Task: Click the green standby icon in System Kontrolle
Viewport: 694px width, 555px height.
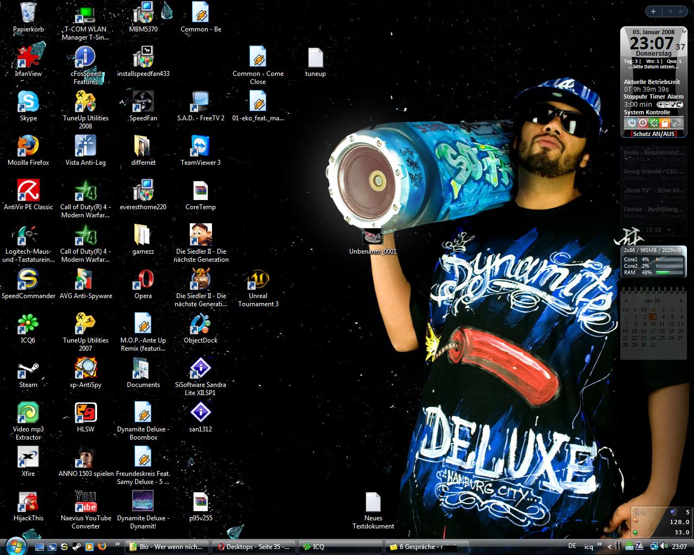Action: [x=654, y=122]
